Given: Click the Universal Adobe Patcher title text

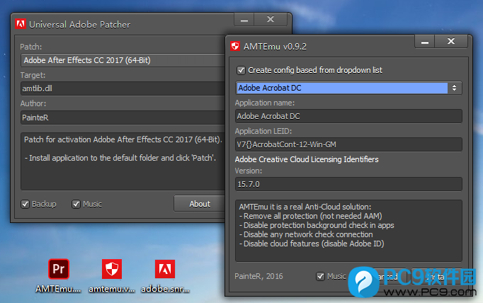Looking at the screenshot, I should (80, 25).
